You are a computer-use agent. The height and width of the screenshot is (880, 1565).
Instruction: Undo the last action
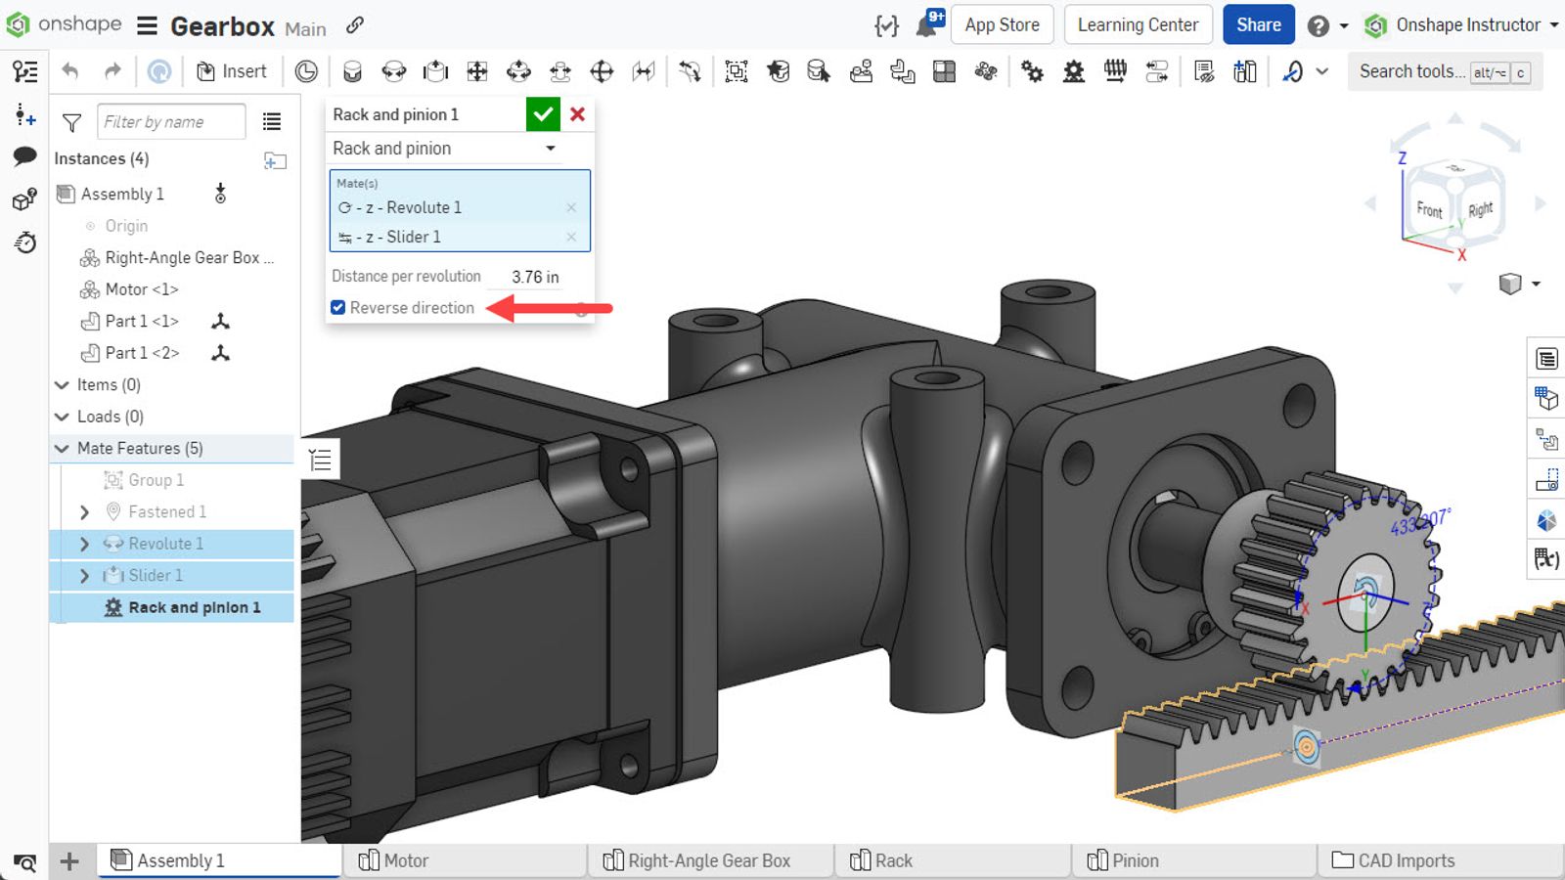pyautogui.click(x=67, y=70)
